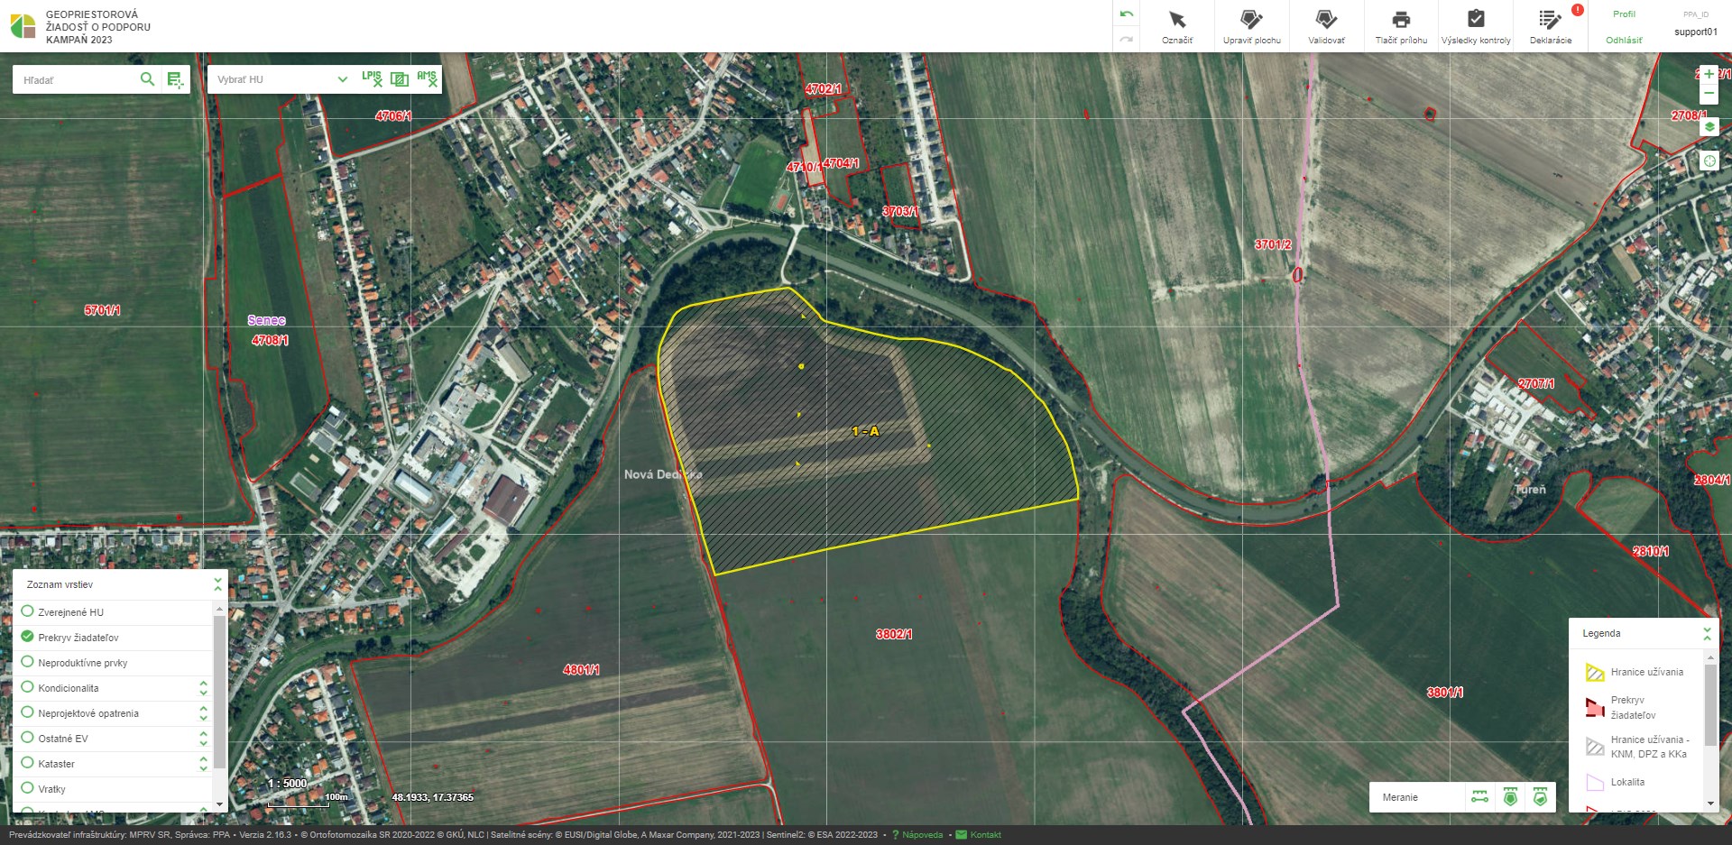Screen dimensions: 1732x845
Task: Select the distance measurement tool
Action: tap(1479, 797)
